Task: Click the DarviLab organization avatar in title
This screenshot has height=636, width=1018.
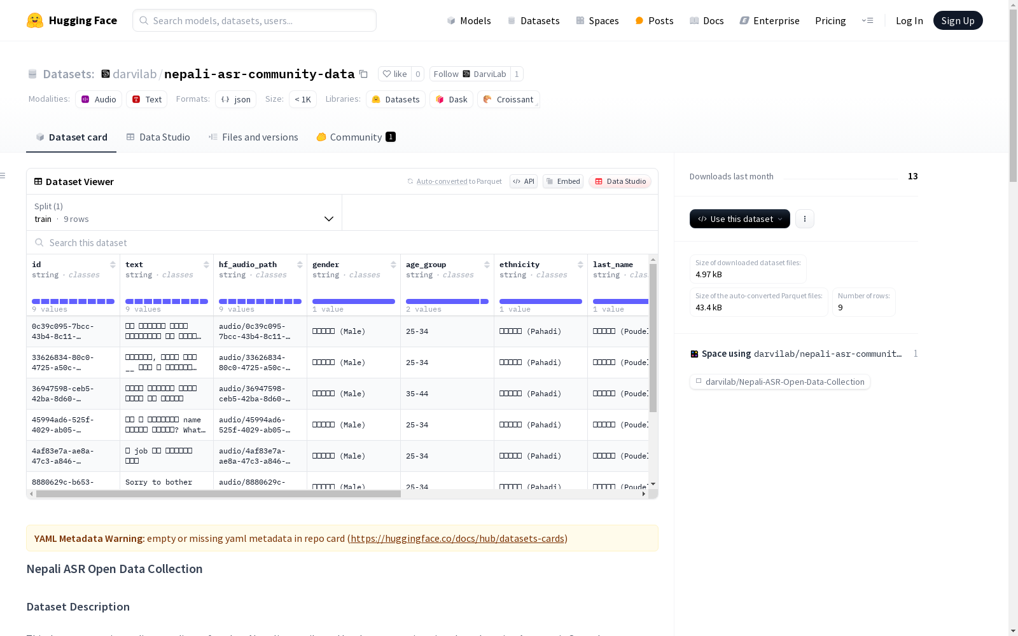Action: tap(106, 74)
